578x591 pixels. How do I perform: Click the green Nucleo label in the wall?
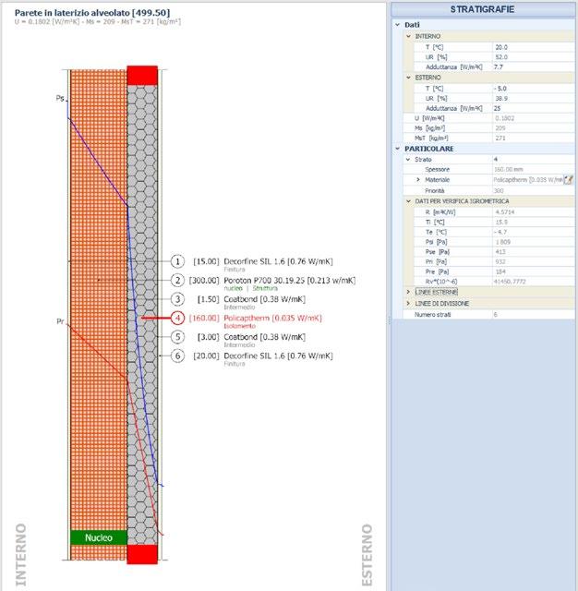[99, 537]
